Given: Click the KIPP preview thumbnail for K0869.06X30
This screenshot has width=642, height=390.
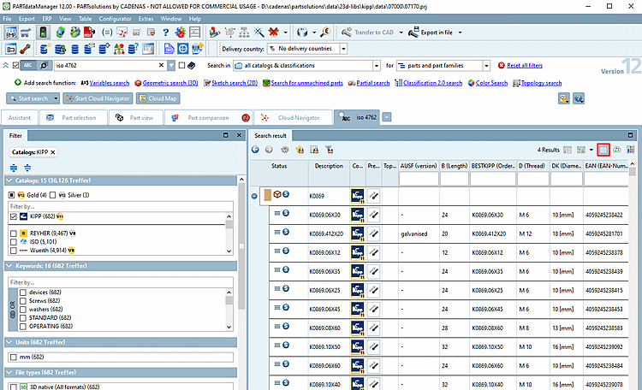Looking at the screenshot, I should coord(358,215).
